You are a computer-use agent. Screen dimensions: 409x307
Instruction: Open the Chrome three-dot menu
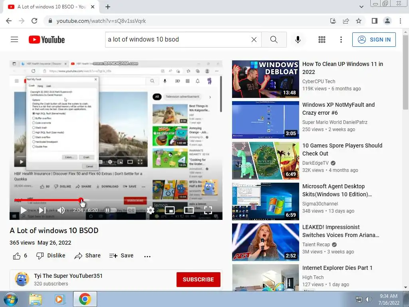click(x=400, y=21)
